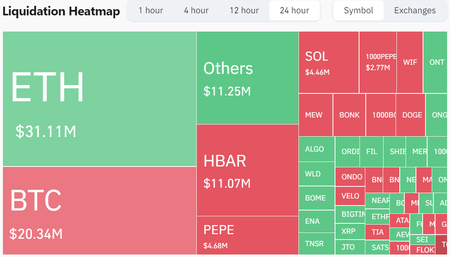Click the PEPE $4.68M tile
The height and width of the screenshot is (257, 450).
(247, 235)
